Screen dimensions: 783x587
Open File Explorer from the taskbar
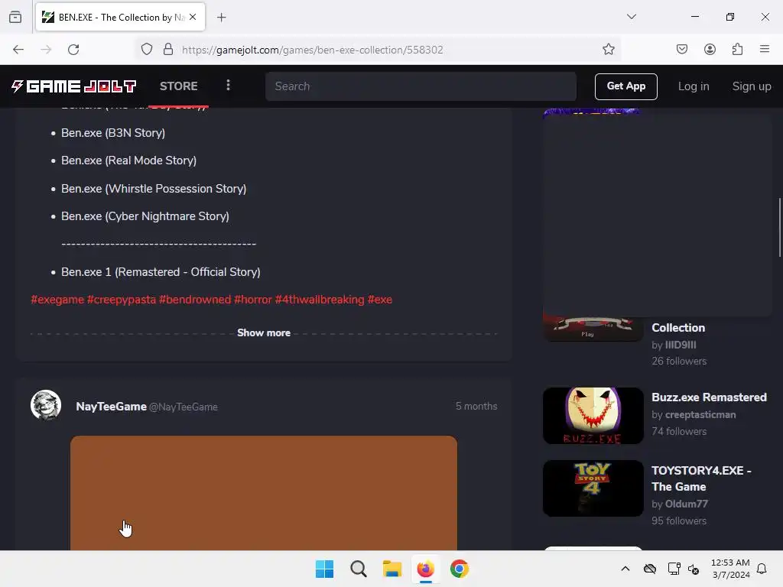pyautogui.click(x=392, y=569)
